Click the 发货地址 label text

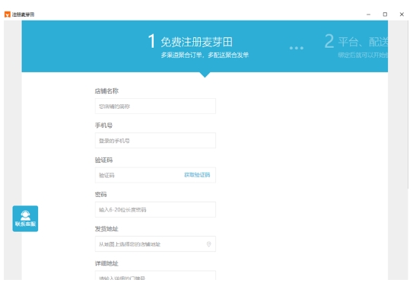(106, 229)
